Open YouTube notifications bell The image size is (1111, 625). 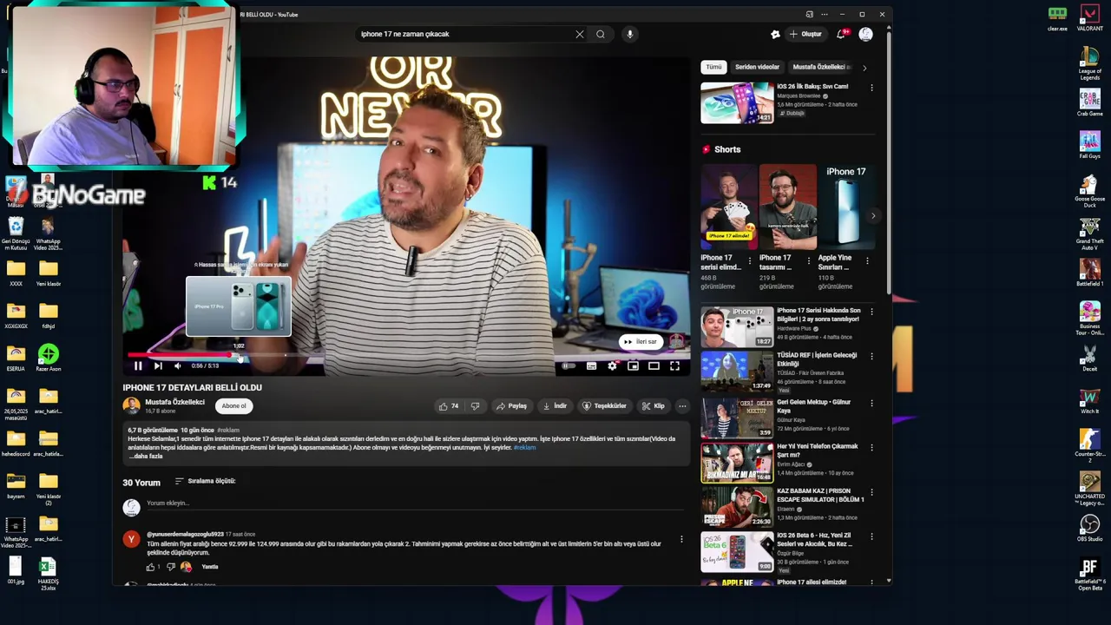[x=841, y=34]
